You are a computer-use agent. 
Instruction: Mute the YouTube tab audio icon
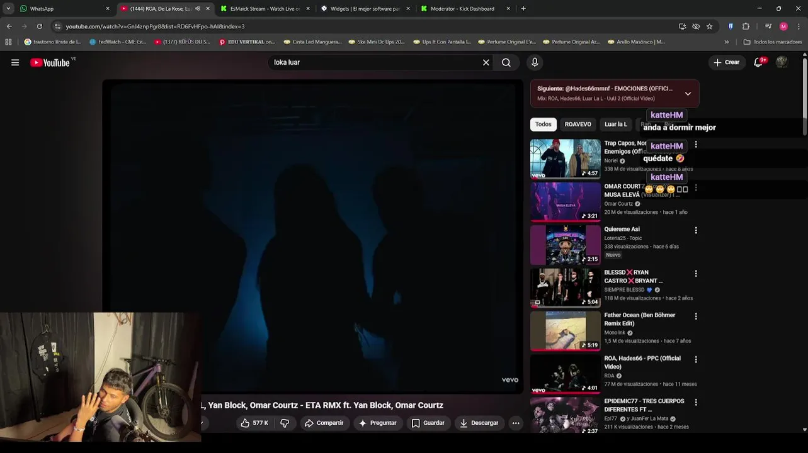(198, 9)
